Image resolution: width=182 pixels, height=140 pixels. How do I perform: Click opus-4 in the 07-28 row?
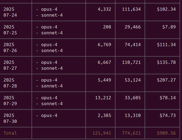49,80
